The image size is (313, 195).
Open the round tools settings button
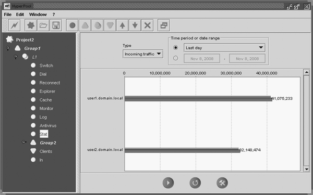[x=222, y=183]
